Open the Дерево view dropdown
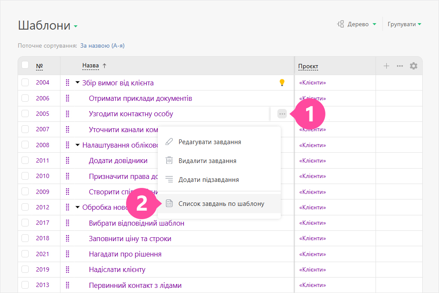 coord(357,24)
